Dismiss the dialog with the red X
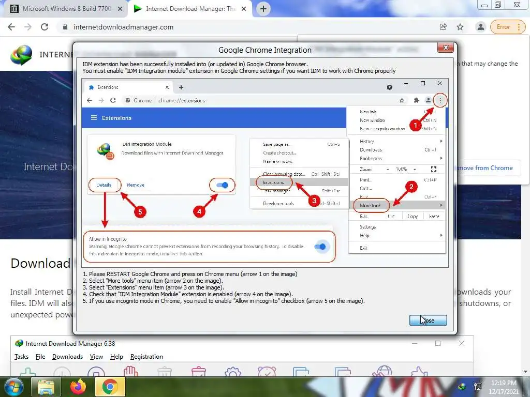The height and width of the screenshot is (397, 530). (446, 48)
